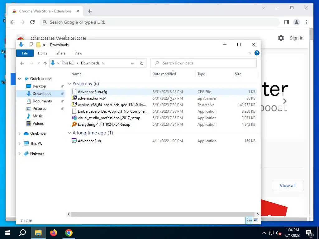
Task: Open Desktop in the navigation pane
Action: point(39,86)
